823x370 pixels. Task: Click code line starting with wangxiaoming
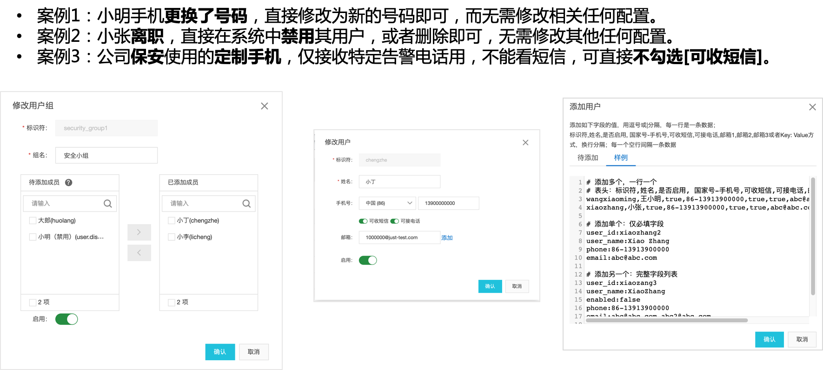pos(697,199)
